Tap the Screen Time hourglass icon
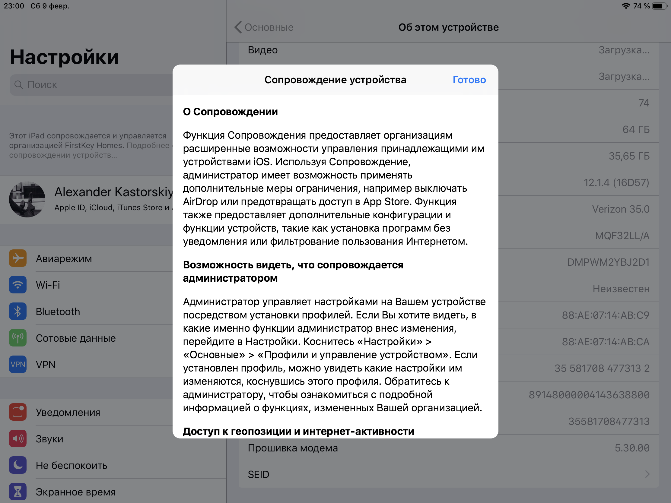The height and width of the screenshot is (503, 671). tap(17, 492)
